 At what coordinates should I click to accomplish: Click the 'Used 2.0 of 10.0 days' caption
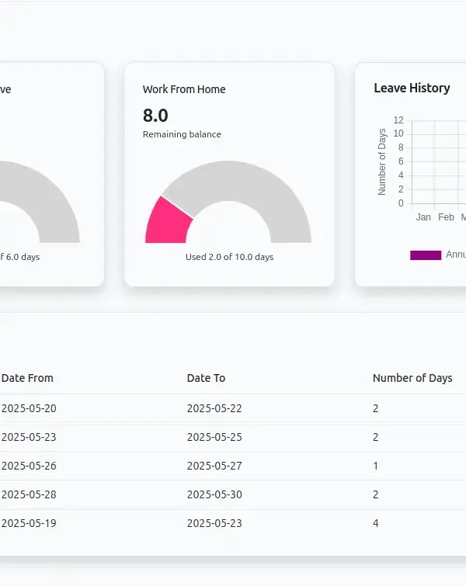229,257
